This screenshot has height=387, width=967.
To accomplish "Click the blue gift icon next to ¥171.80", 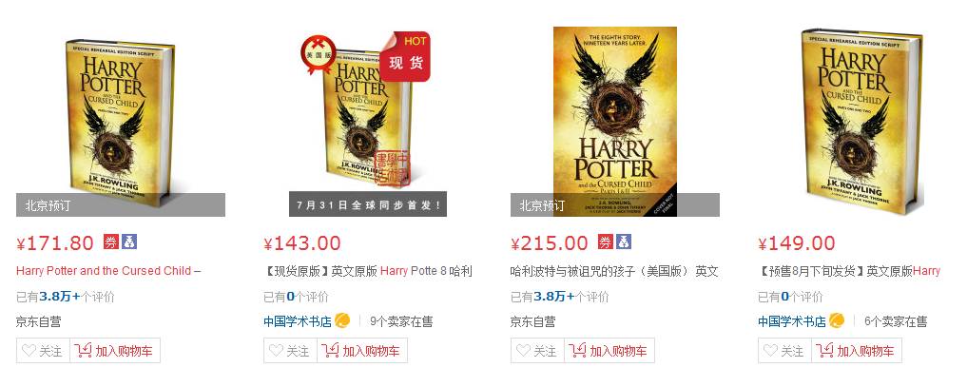I will click(x=129, y=242).
